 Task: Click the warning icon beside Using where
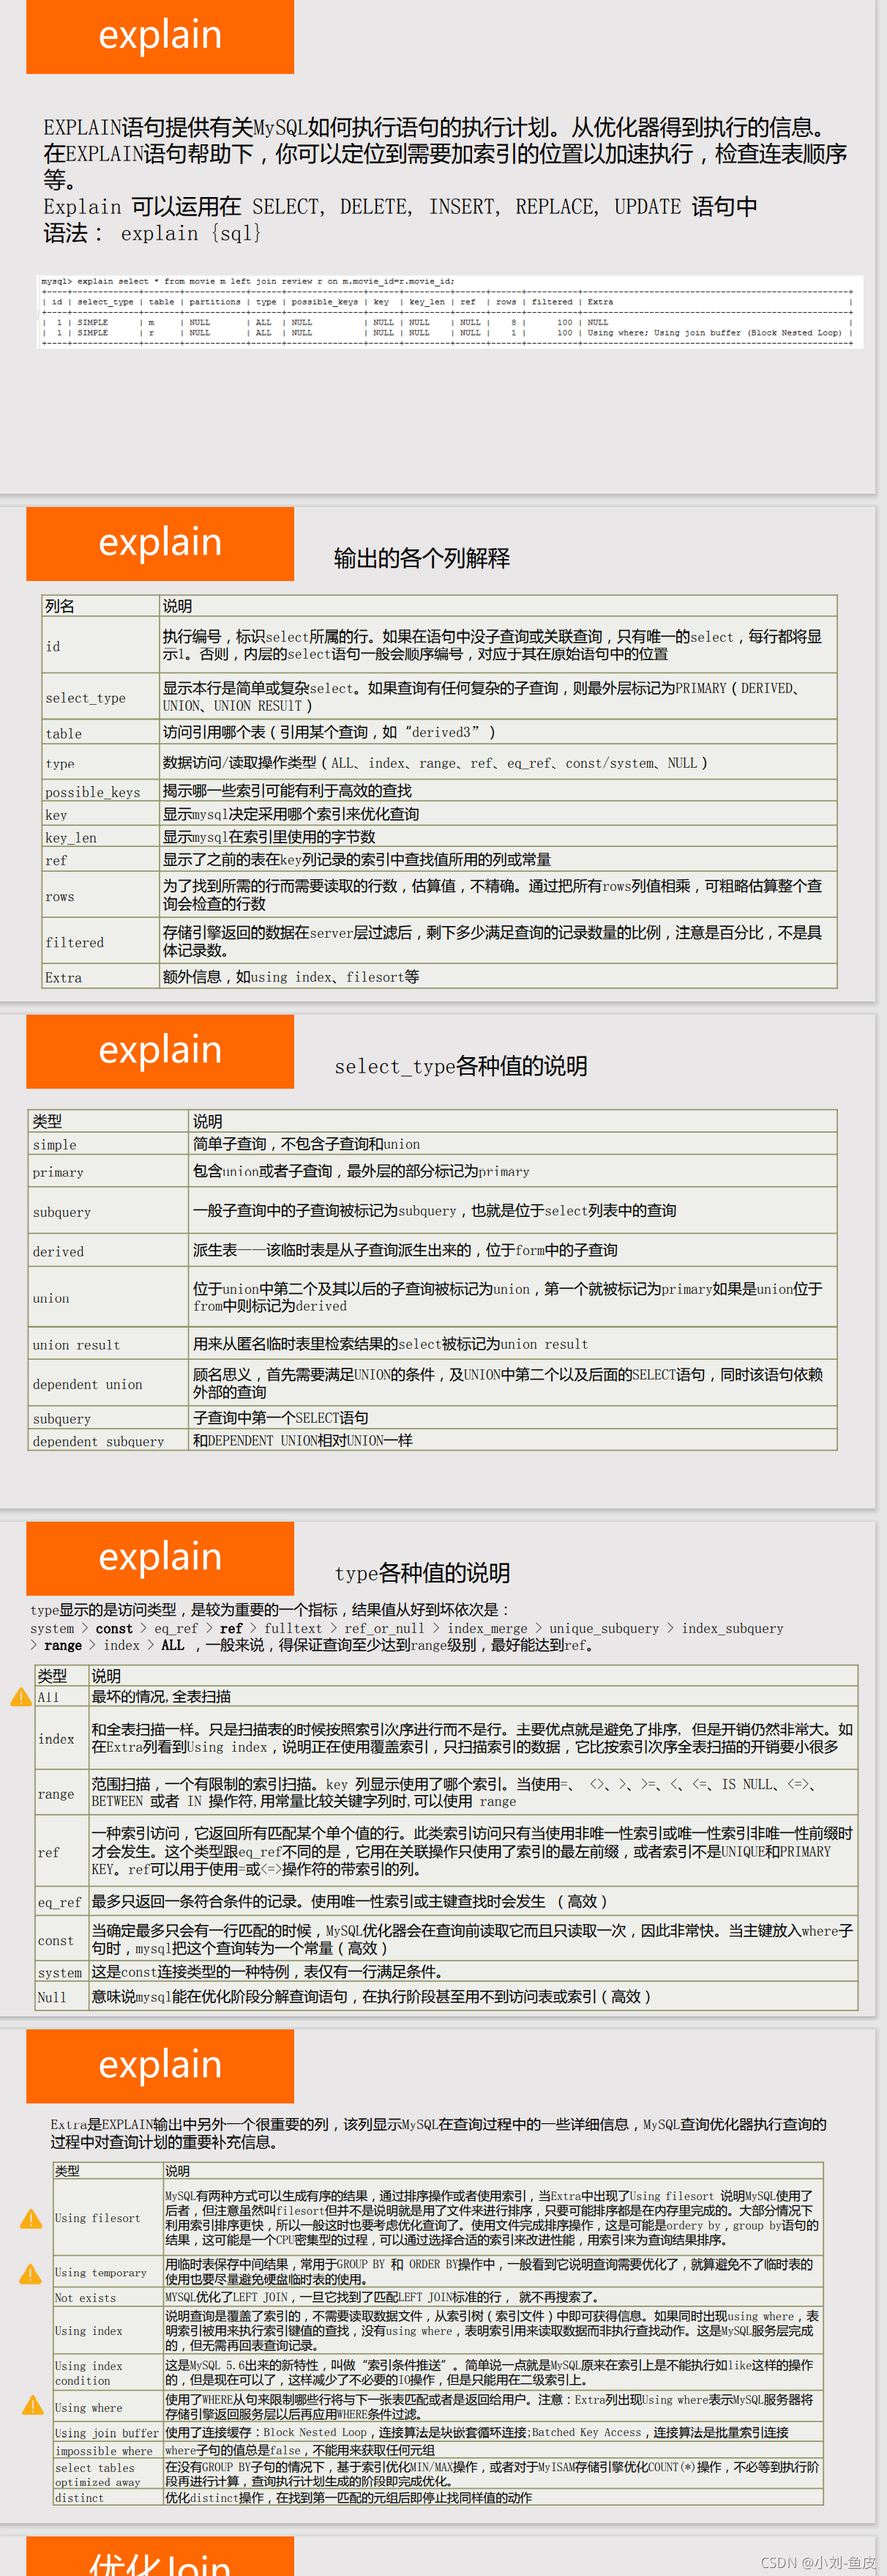tap(32, 2405)
